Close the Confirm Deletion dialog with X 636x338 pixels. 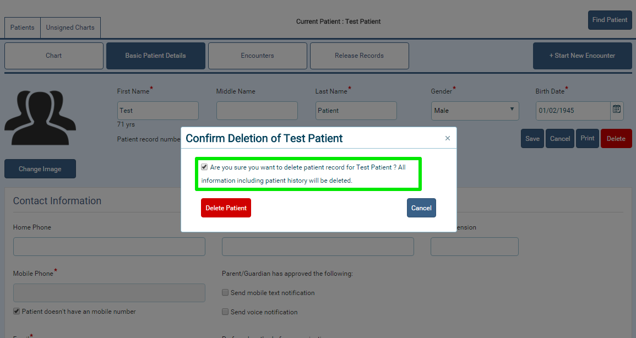click(x=447, y=138)
